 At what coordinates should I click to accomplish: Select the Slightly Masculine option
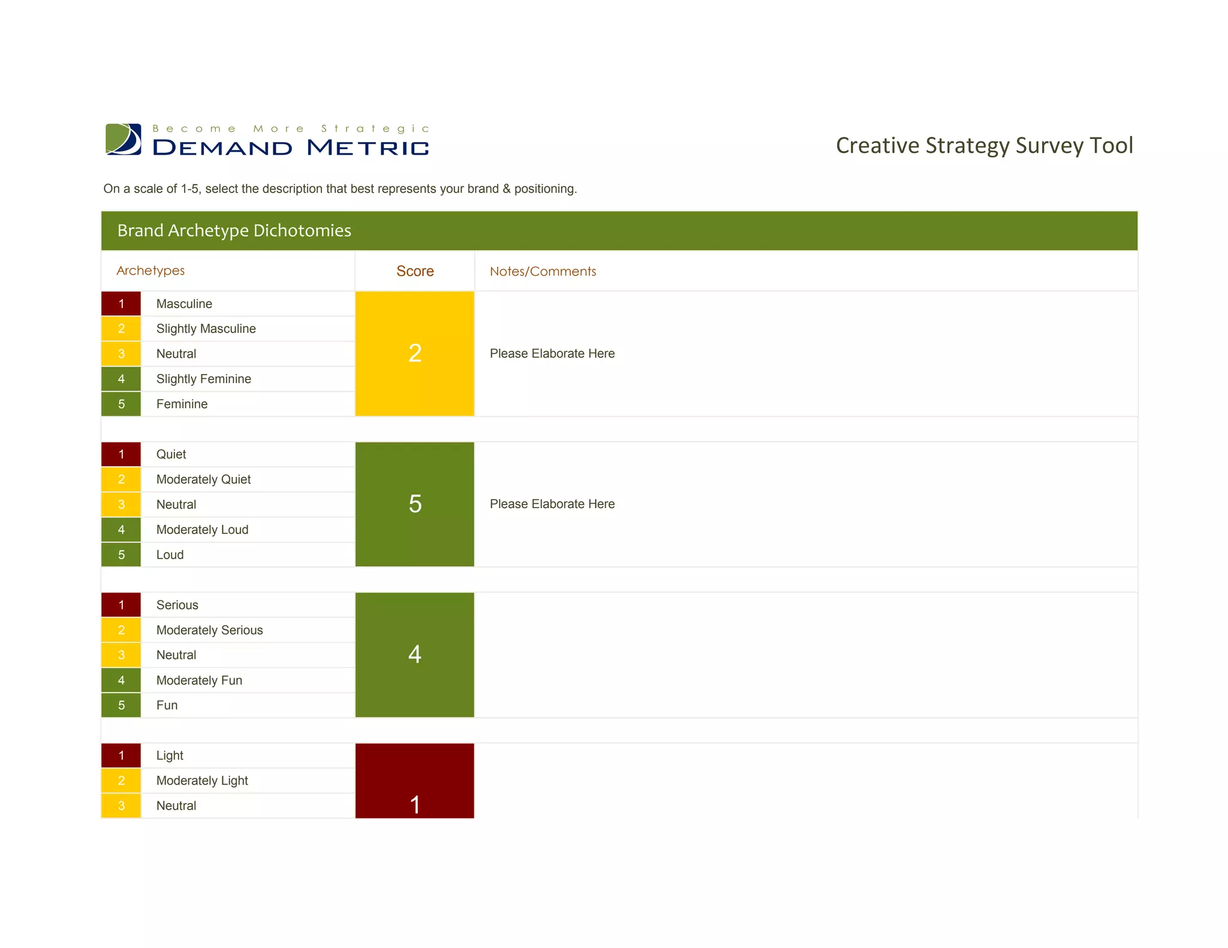tap(206, 329)
